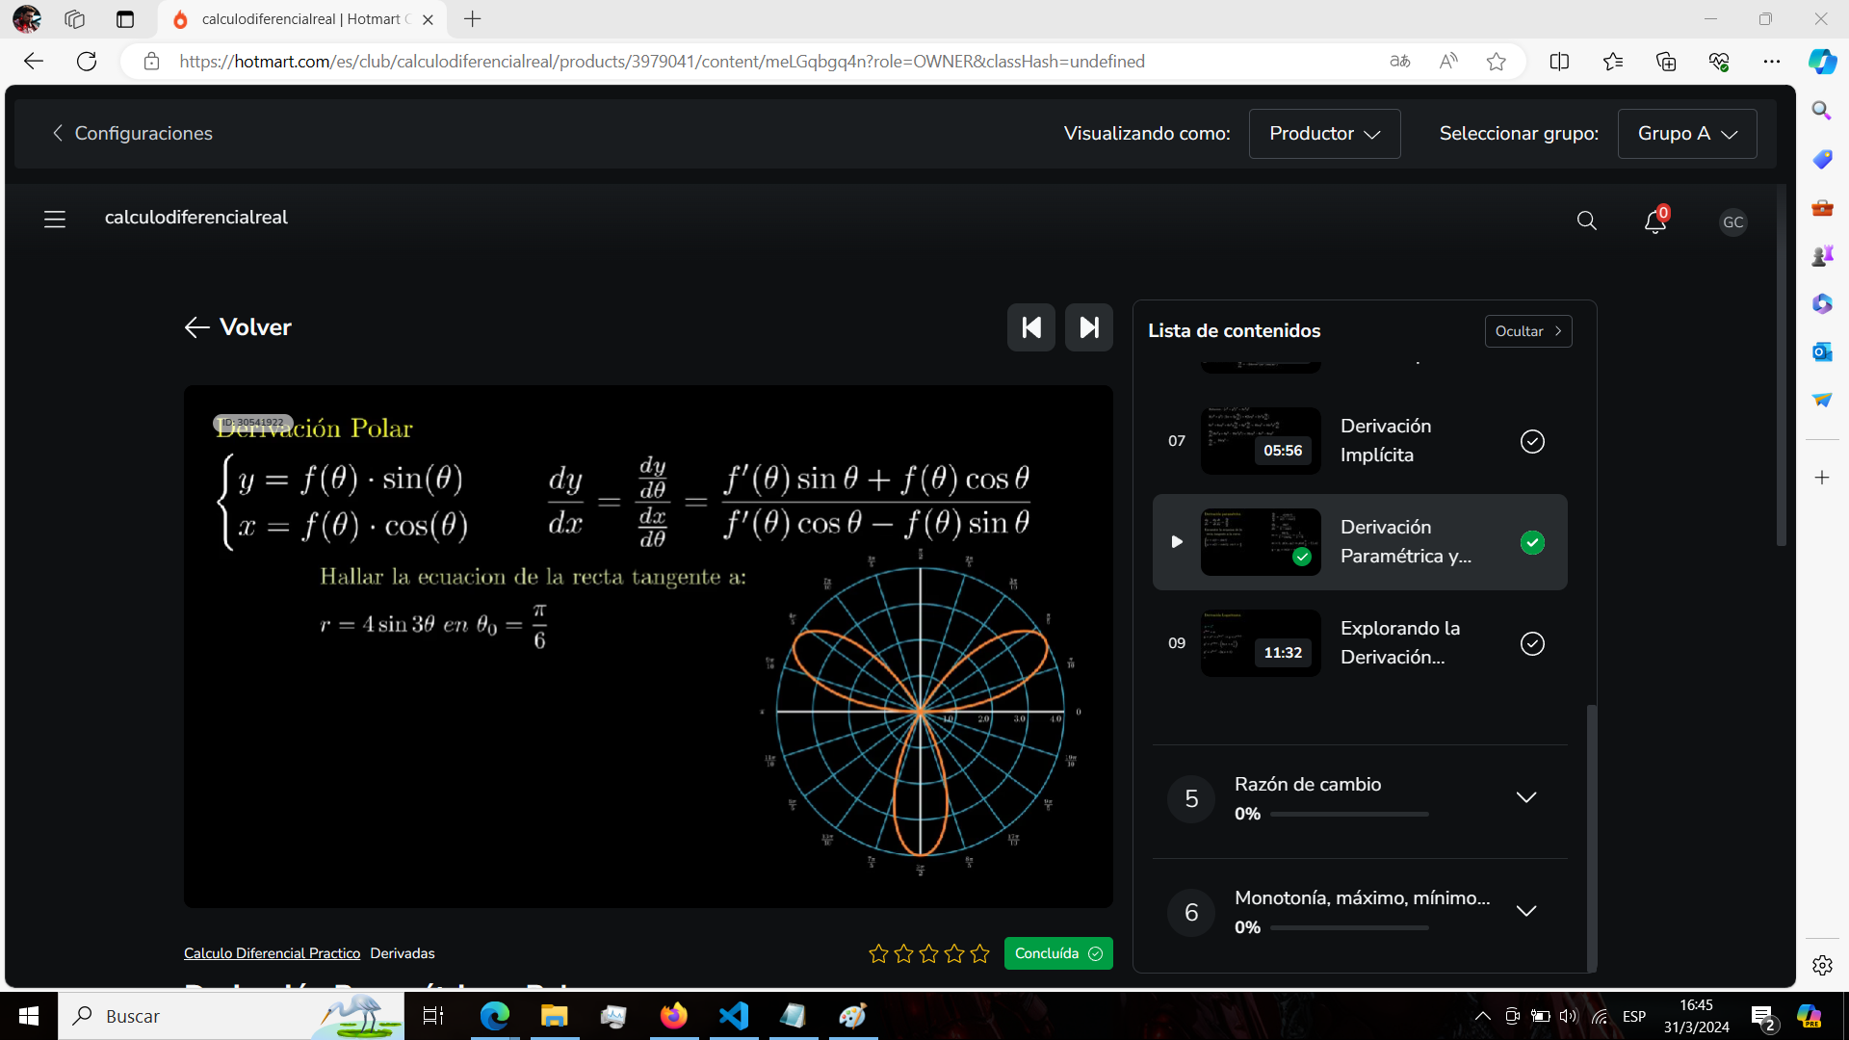
Task: Rate lesson with fourth star
Action: pos(954,953)
